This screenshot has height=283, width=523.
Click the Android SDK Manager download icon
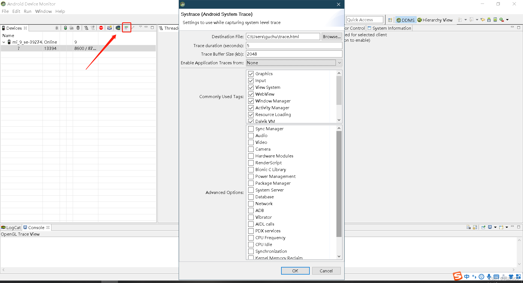(x=489, y=20)
